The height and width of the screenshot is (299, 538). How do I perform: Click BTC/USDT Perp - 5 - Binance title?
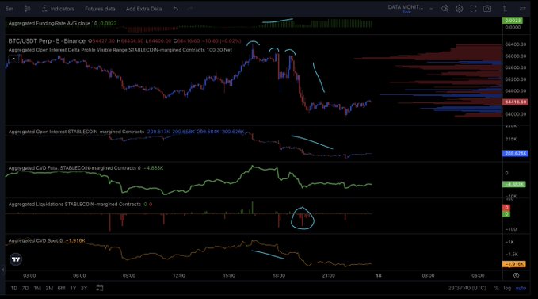pos(47,41)
